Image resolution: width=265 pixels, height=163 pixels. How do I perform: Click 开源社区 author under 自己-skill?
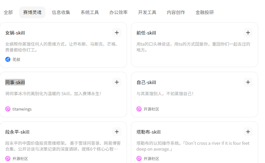pyautogui.click(x=151, y=109)
